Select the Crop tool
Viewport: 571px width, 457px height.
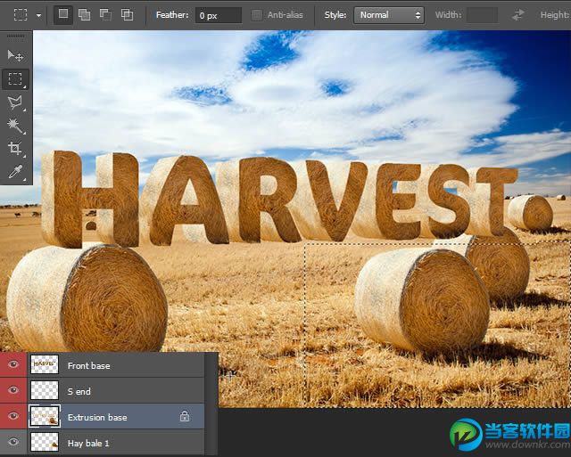[x=15, y=150]
